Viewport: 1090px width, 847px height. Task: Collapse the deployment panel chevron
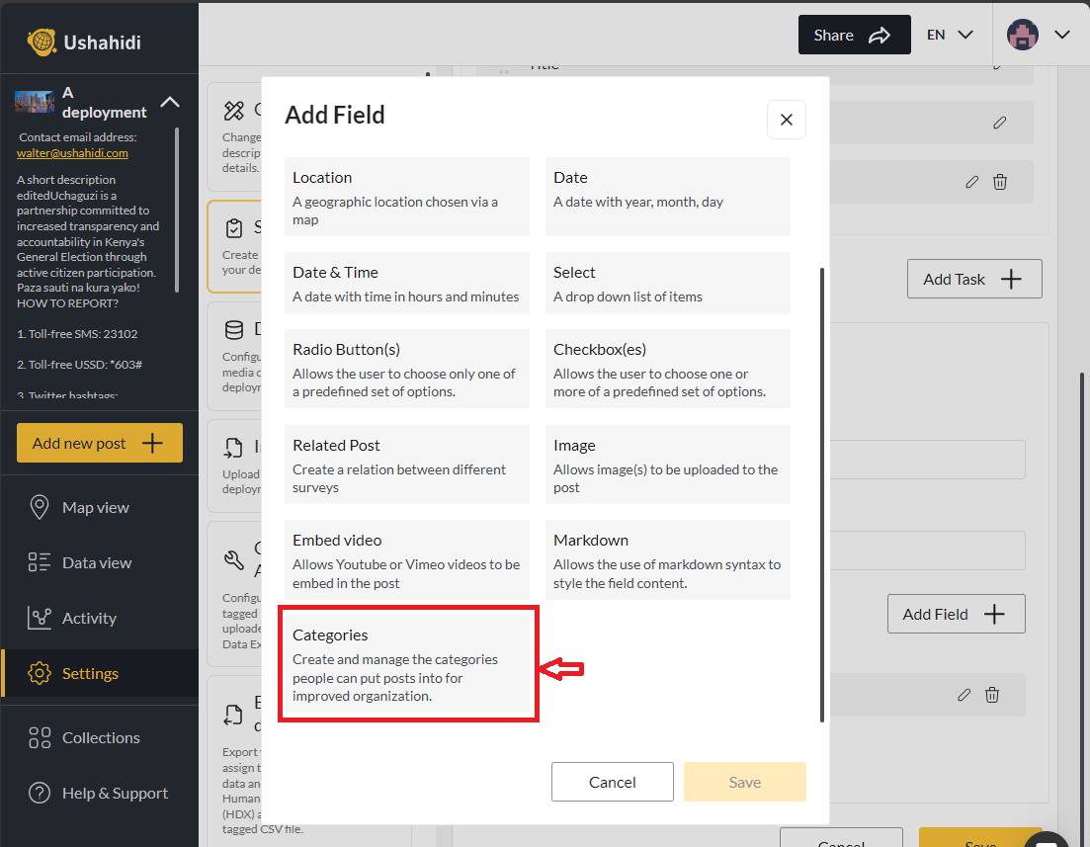169,102
